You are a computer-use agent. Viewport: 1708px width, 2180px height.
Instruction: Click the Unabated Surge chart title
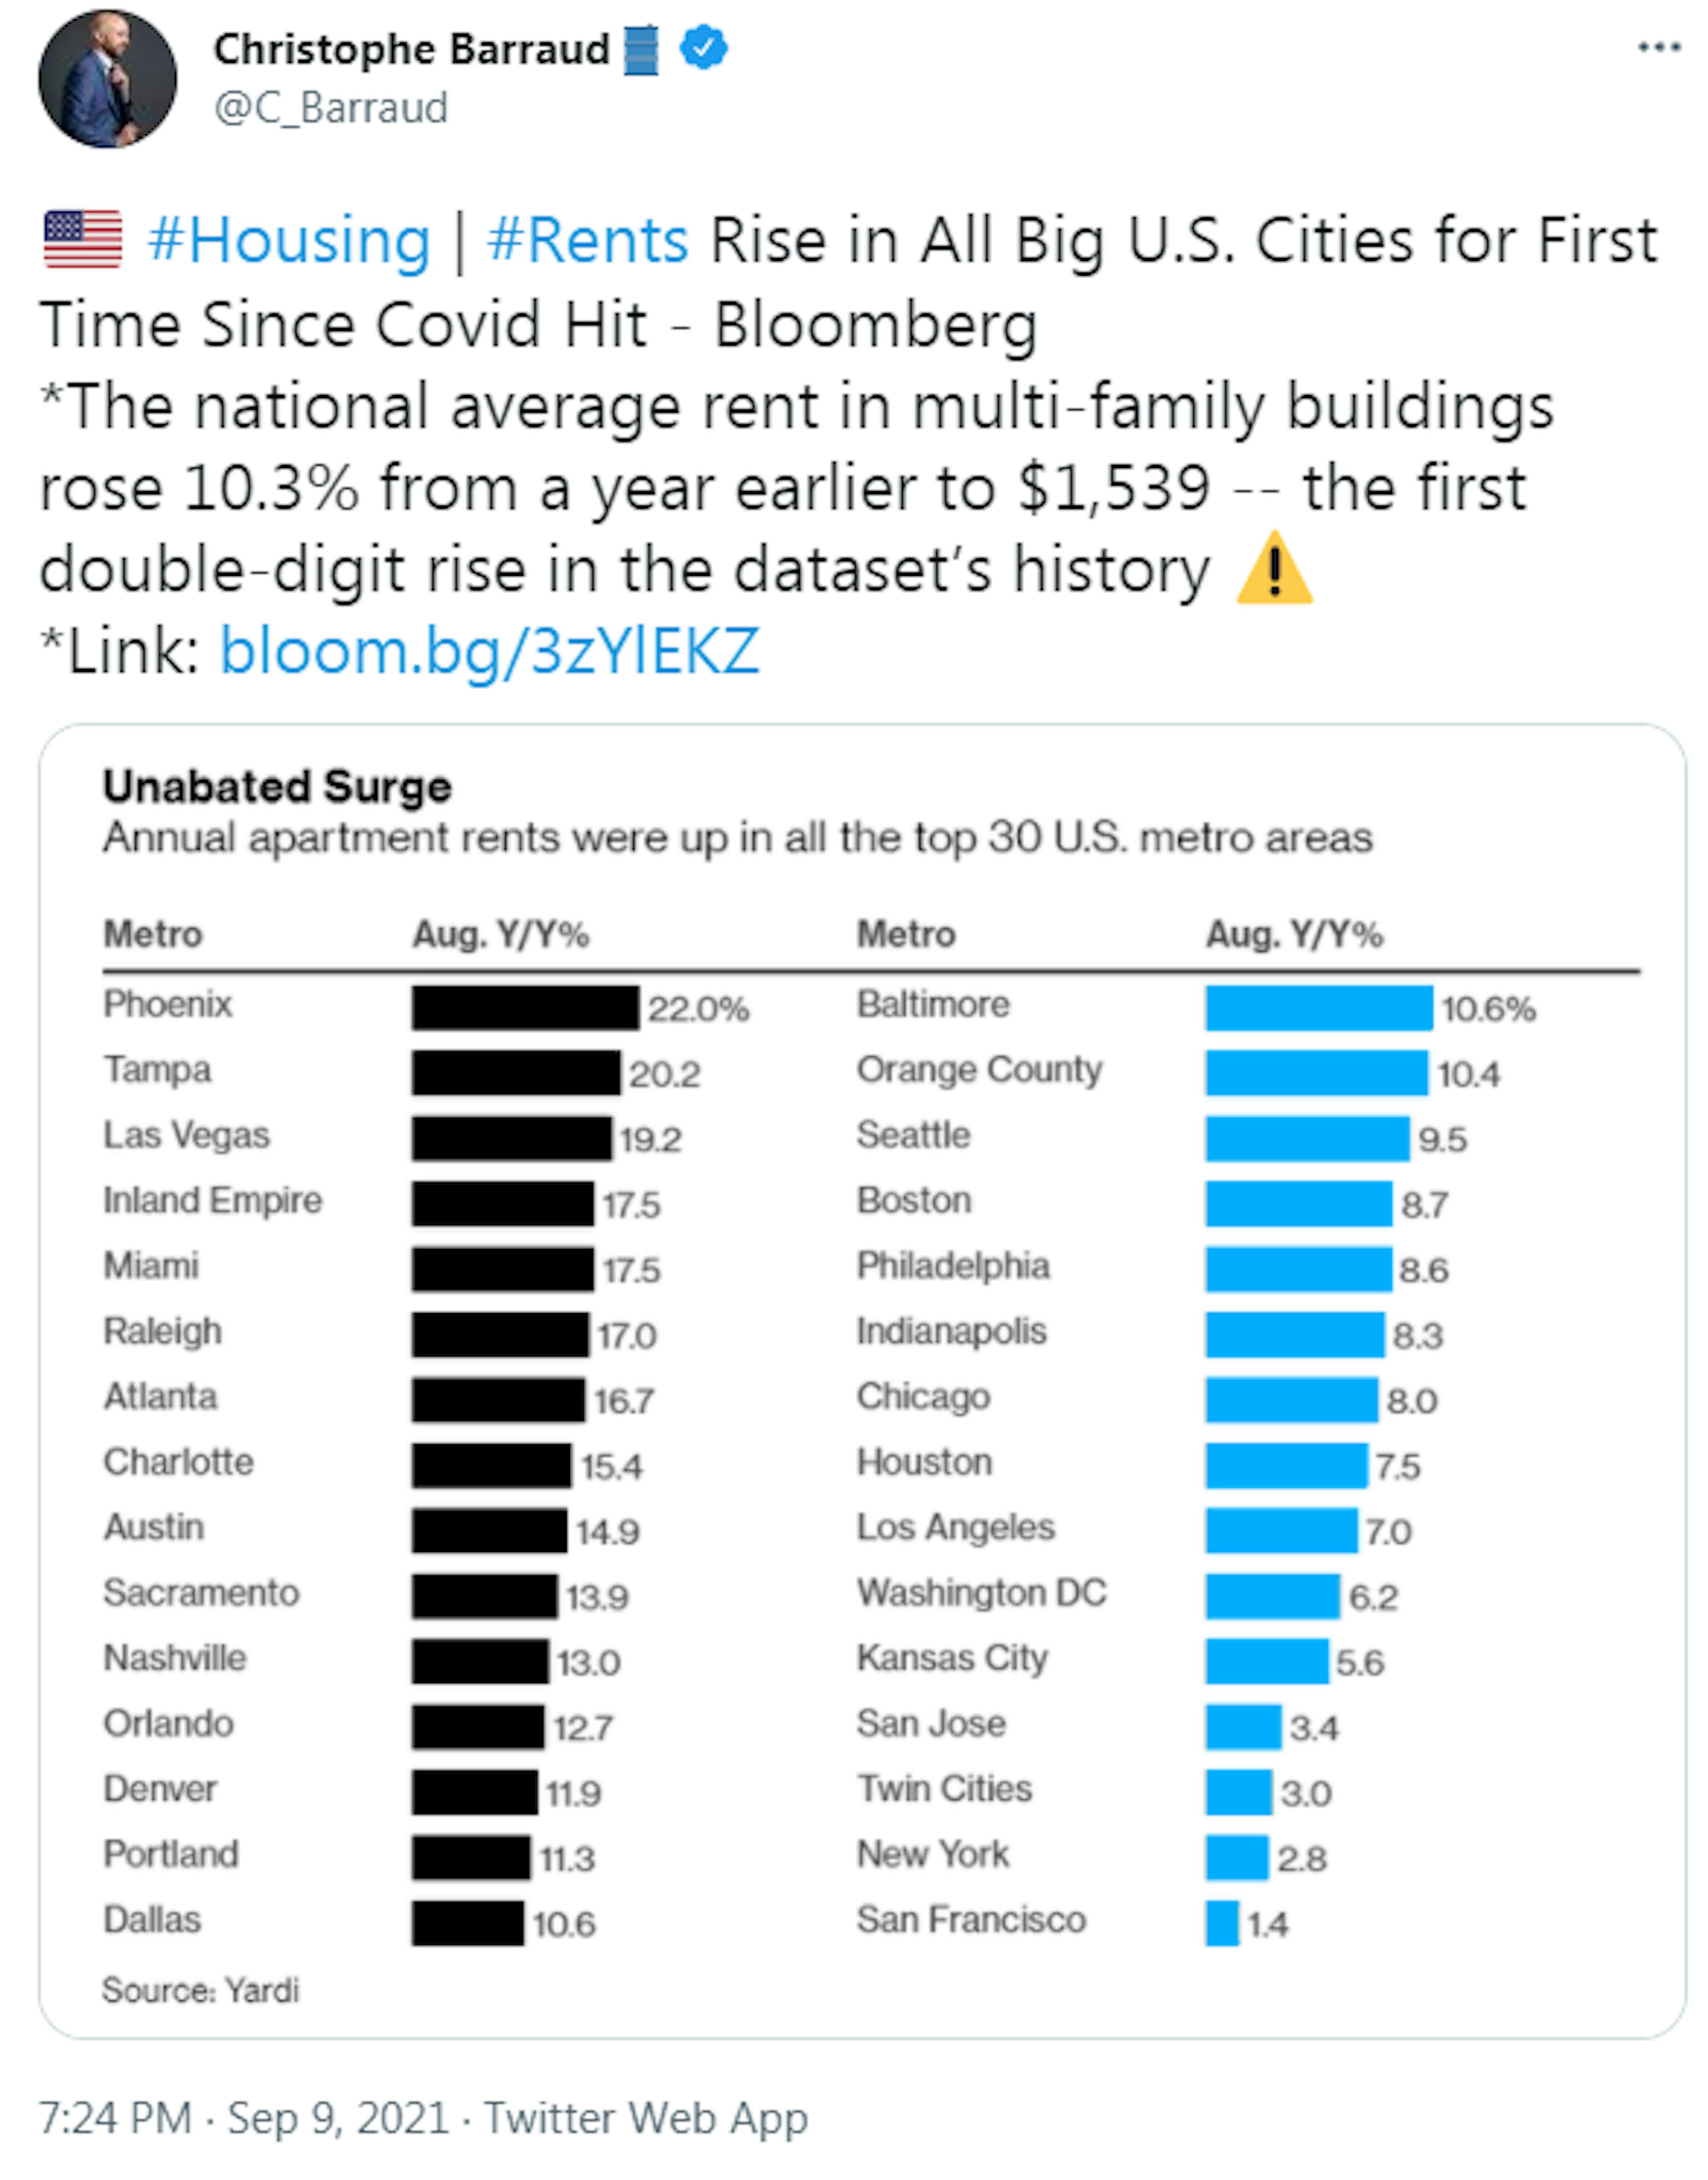pos(277,787)
